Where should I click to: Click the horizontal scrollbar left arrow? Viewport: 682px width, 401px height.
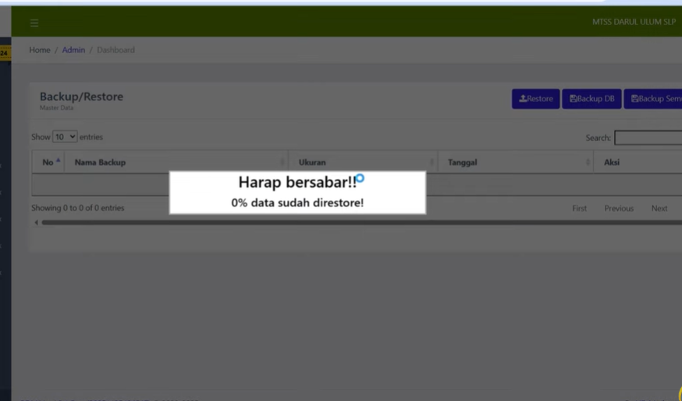click(37, 223)
